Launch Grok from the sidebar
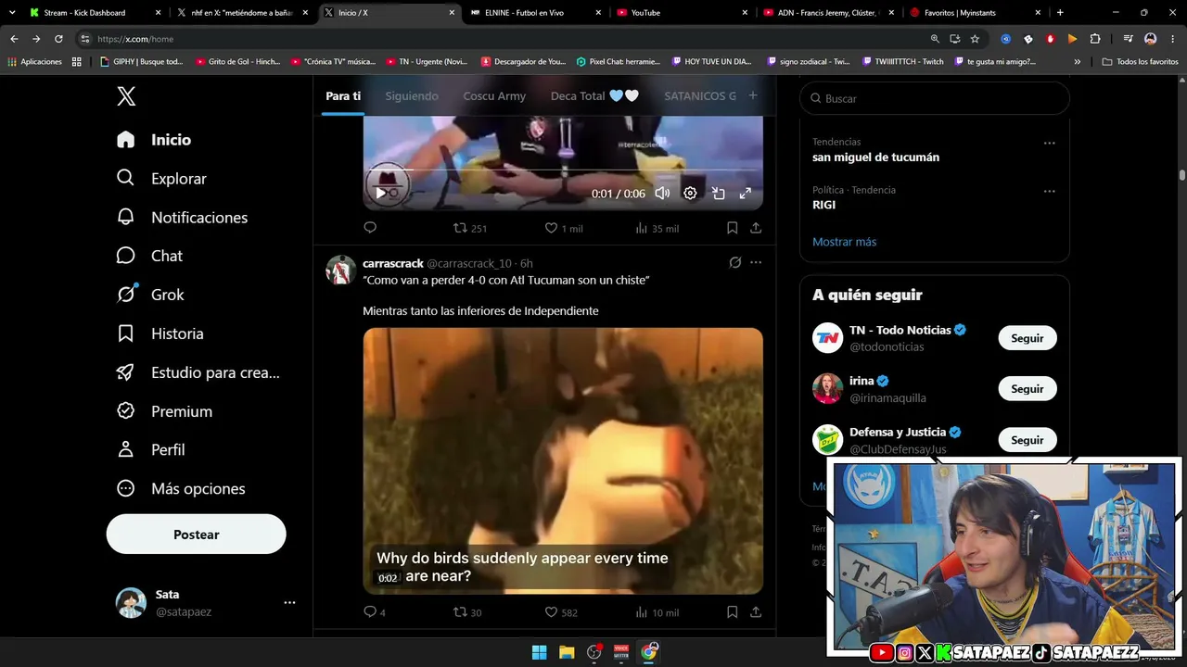 pos(150,295)
